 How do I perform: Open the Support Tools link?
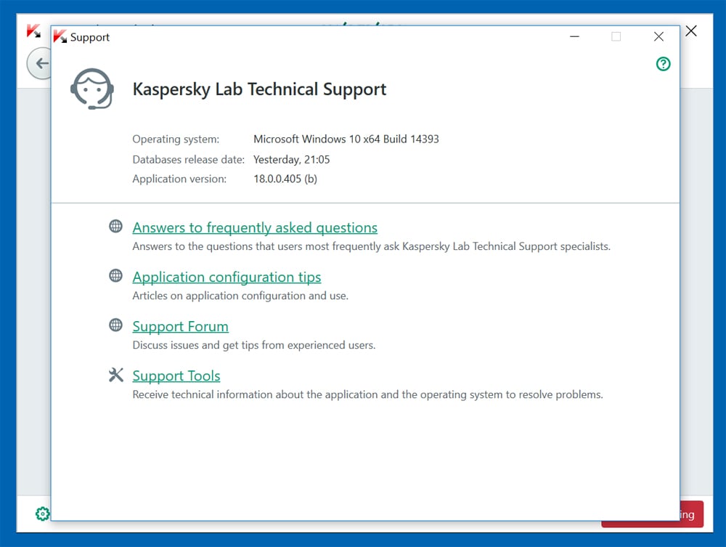176,376
